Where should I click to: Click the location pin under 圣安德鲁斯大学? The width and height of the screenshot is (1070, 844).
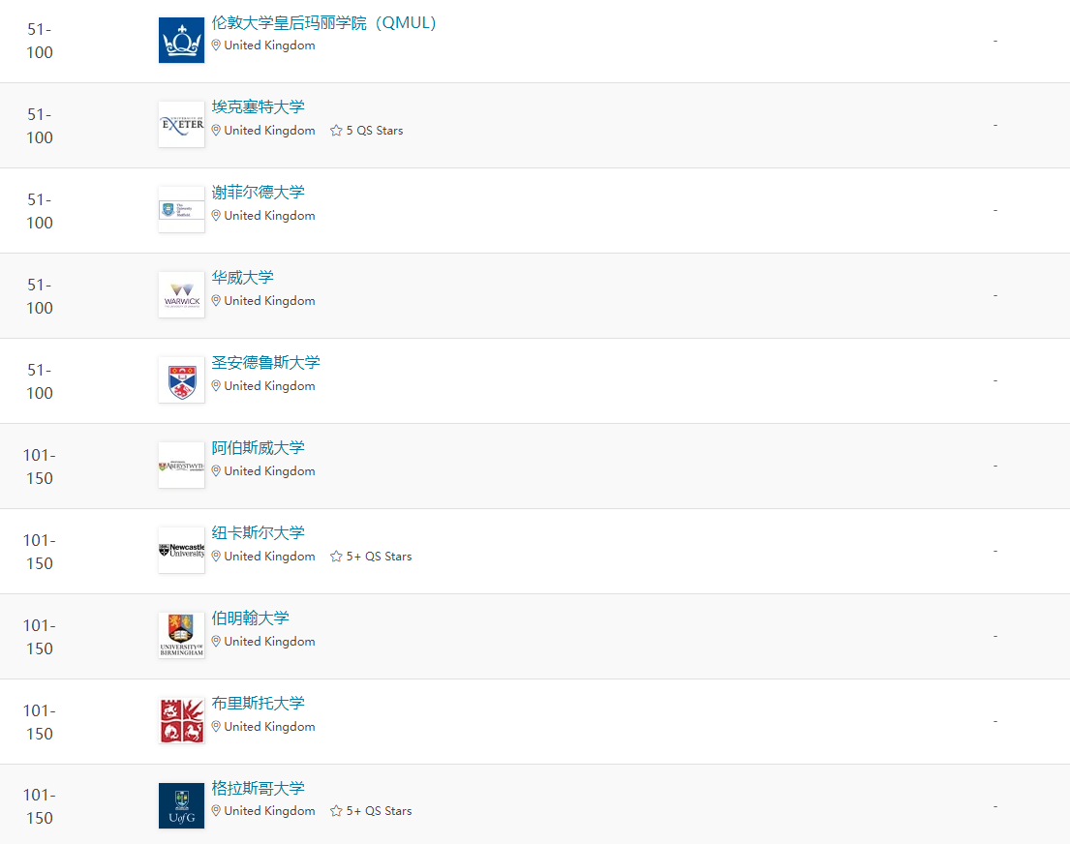(x=216, y=386)
